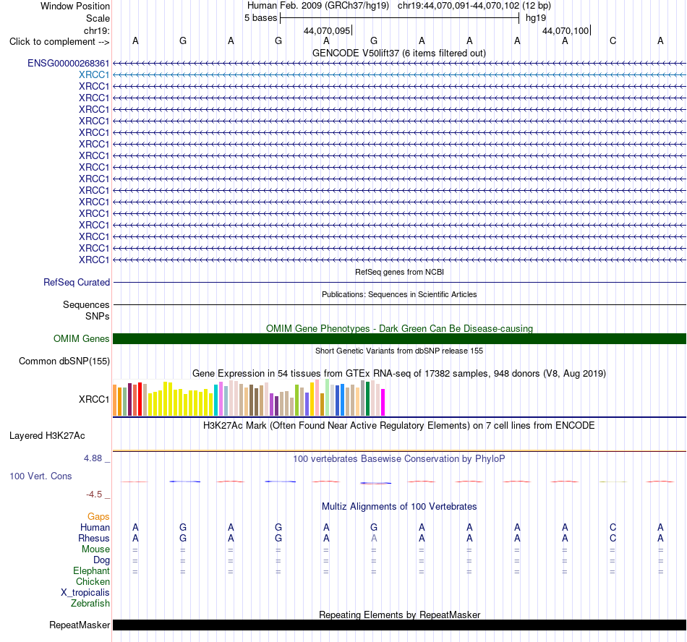
Task: Click the Human species label in alignment
Action: (x=95, y=527)
